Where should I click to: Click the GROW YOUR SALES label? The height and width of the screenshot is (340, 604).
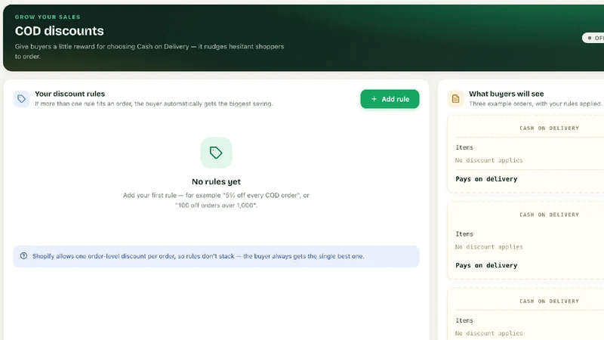pos(48,17)
